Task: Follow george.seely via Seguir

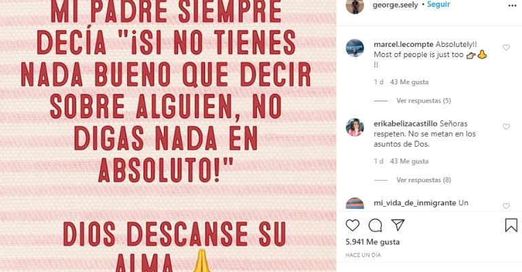Action: 438,4
